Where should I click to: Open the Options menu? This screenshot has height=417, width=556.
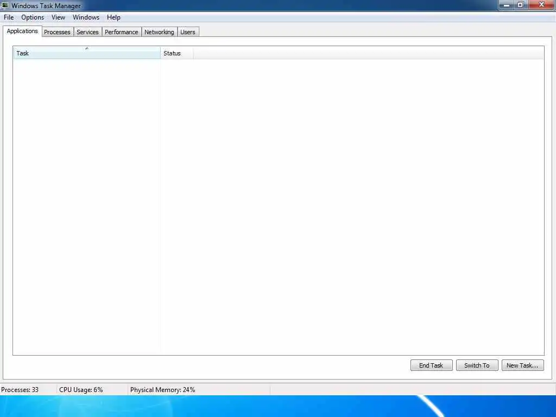(x=33, y=17)
